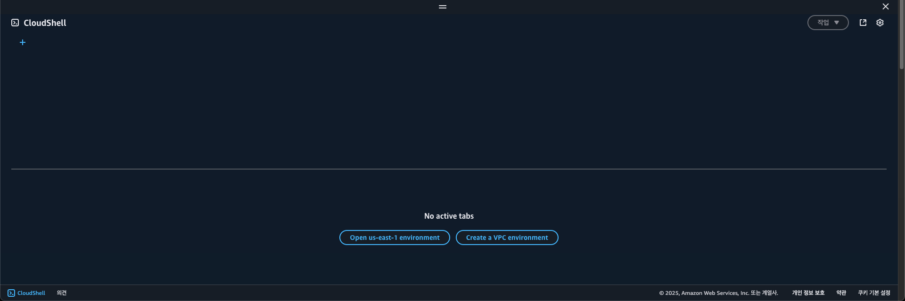Viewport: 905px width, 301px height.
Task: Open 쿠키 기본 설정 cookie preferences
Action: pos(874,293)
